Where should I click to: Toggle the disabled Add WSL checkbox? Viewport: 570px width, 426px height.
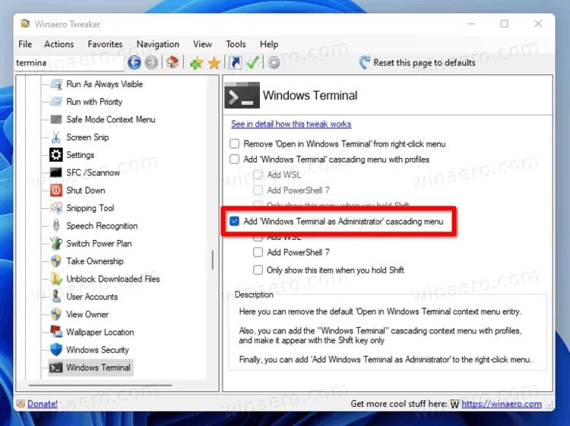(258, 175)
